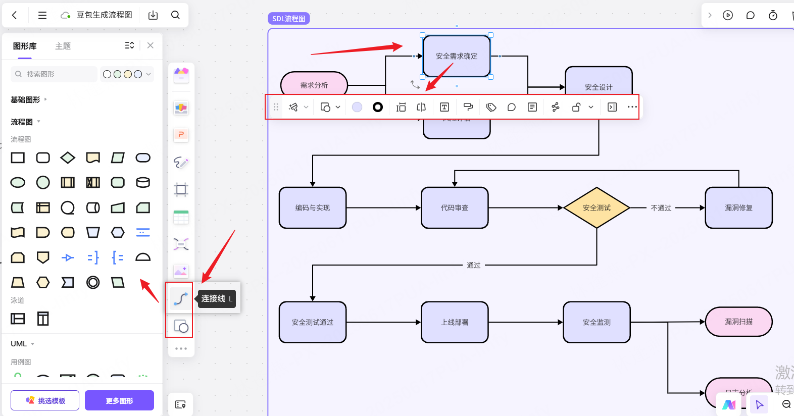Open search with the magnifier icon

(175, 15)
